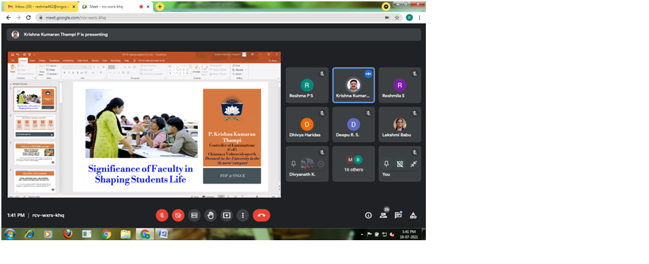
Task: Bookmark this page with star icon
Action: (x=397, y=18)
